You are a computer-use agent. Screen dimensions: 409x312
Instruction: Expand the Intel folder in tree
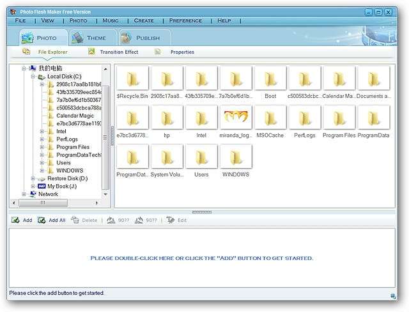point(42,131)
